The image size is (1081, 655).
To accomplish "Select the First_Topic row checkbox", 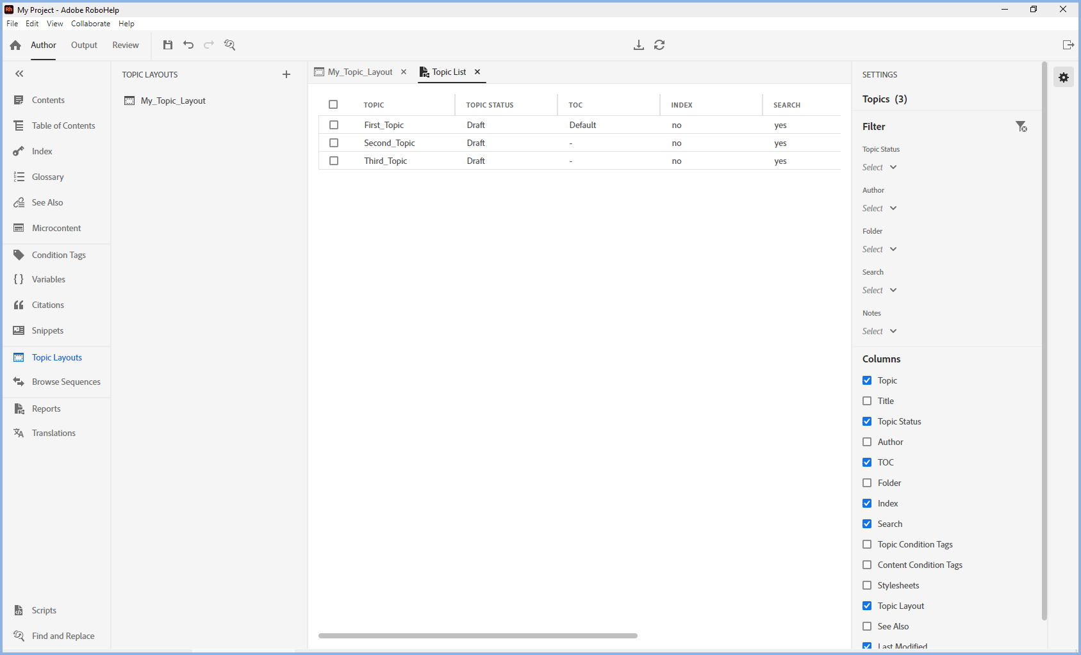I will pos(334,125).
